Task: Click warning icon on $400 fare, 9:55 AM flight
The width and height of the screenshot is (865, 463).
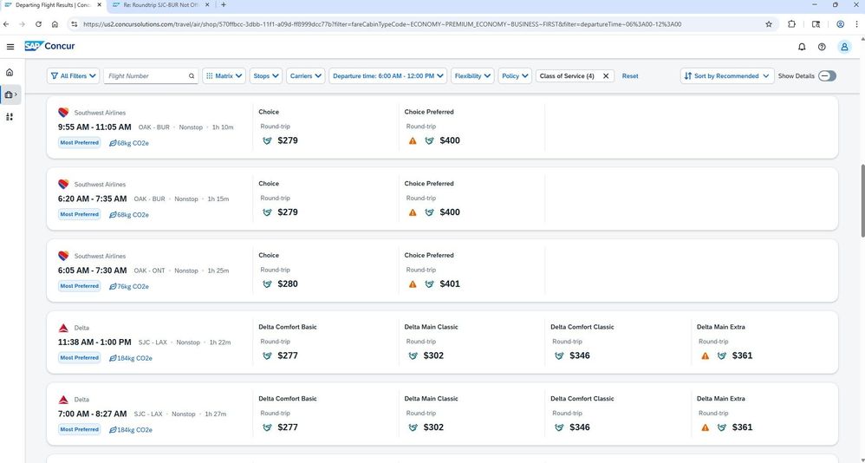Action: pos(413,140)
